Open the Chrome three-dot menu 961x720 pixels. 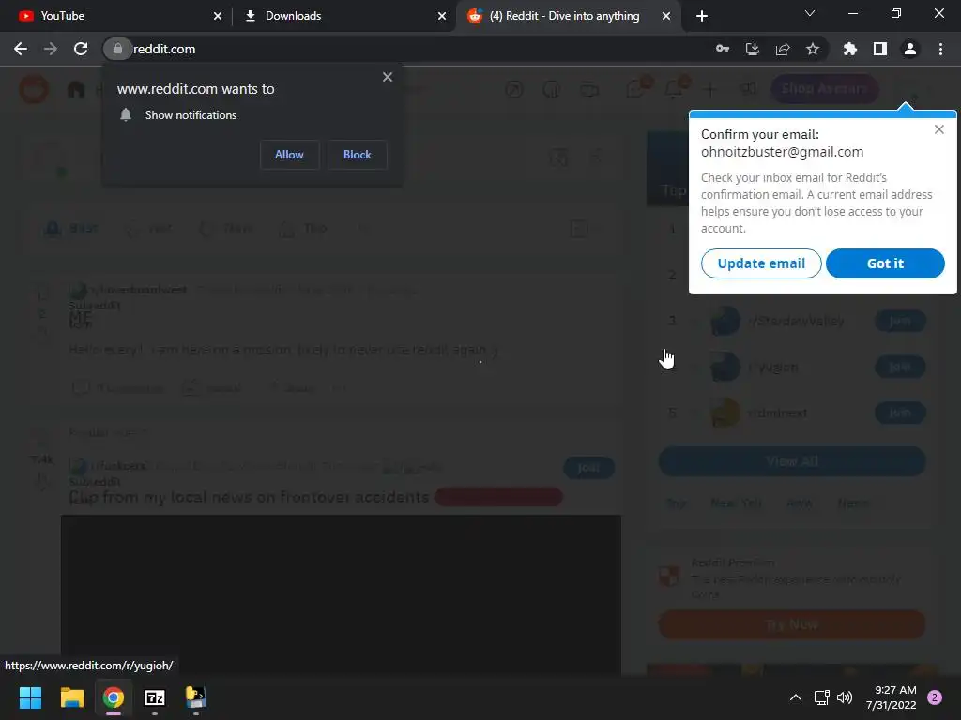pyautogui.click(x=940, y=49)
